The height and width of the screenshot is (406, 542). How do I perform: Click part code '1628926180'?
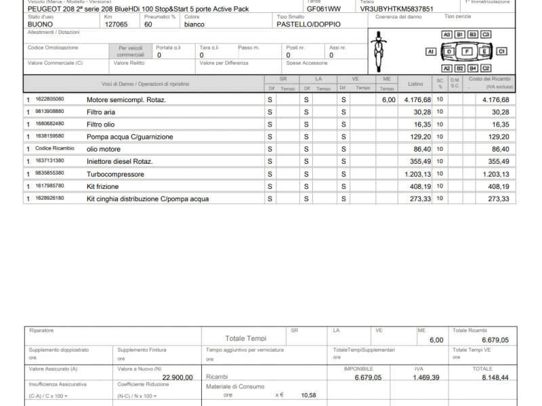click(49, 198)
